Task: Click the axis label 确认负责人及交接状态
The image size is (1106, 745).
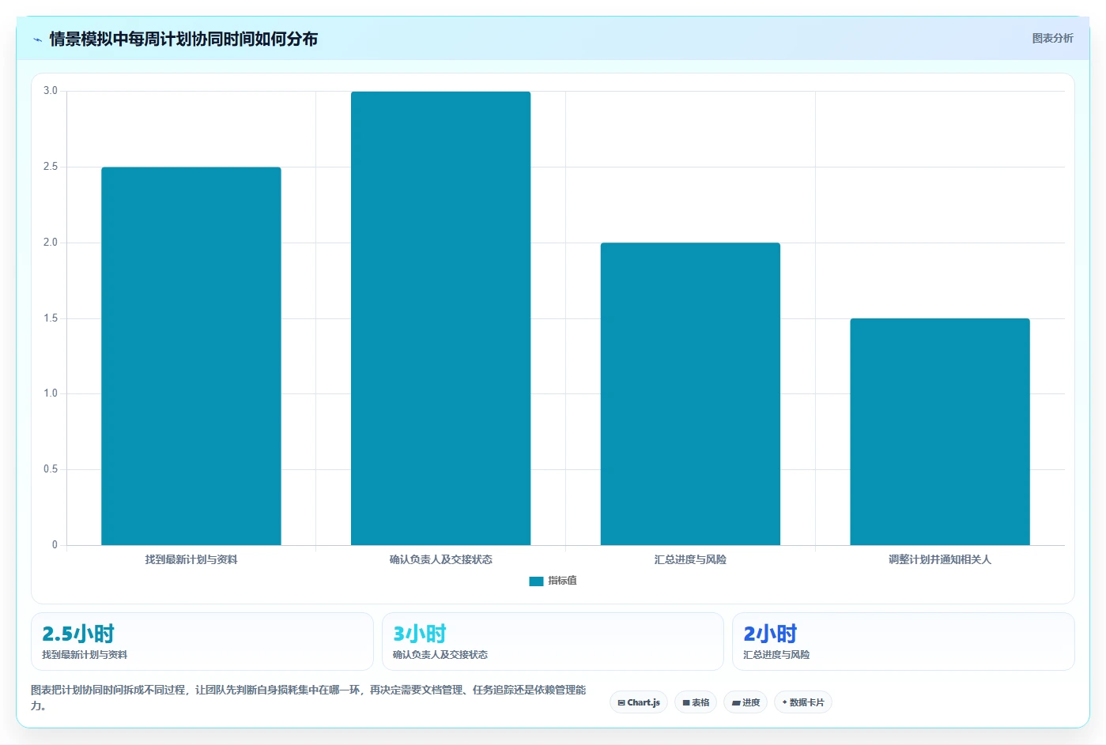Action: click(440, 559)
